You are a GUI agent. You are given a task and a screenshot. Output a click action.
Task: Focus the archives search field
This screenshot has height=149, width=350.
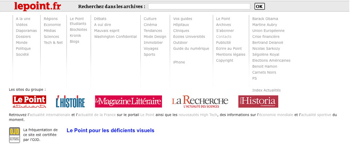click(x=199, y=6)
